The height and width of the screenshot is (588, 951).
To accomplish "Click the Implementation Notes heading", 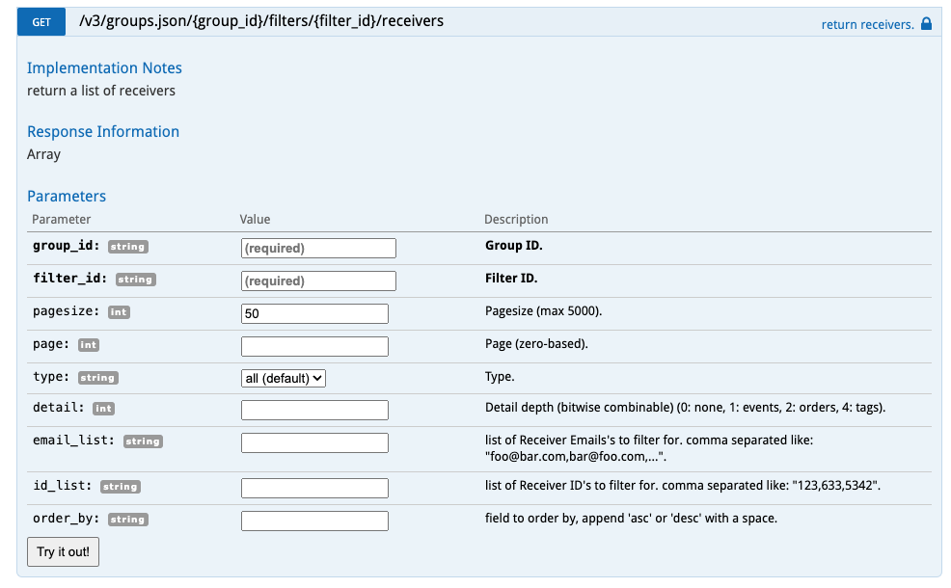I will (x=104, y=67).
